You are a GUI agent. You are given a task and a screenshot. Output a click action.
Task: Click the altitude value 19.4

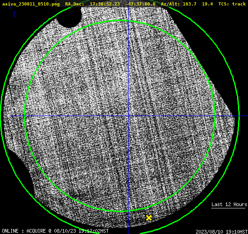(x=207, y=4)
